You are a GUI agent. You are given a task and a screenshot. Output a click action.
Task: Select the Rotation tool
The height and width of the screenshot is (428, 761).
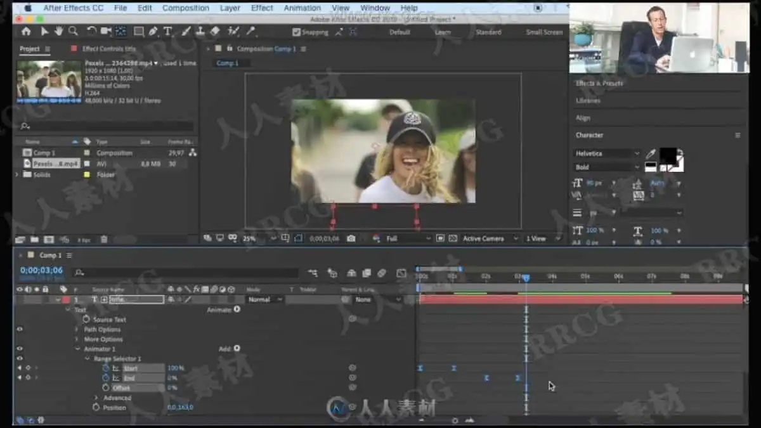coord(91,31)
